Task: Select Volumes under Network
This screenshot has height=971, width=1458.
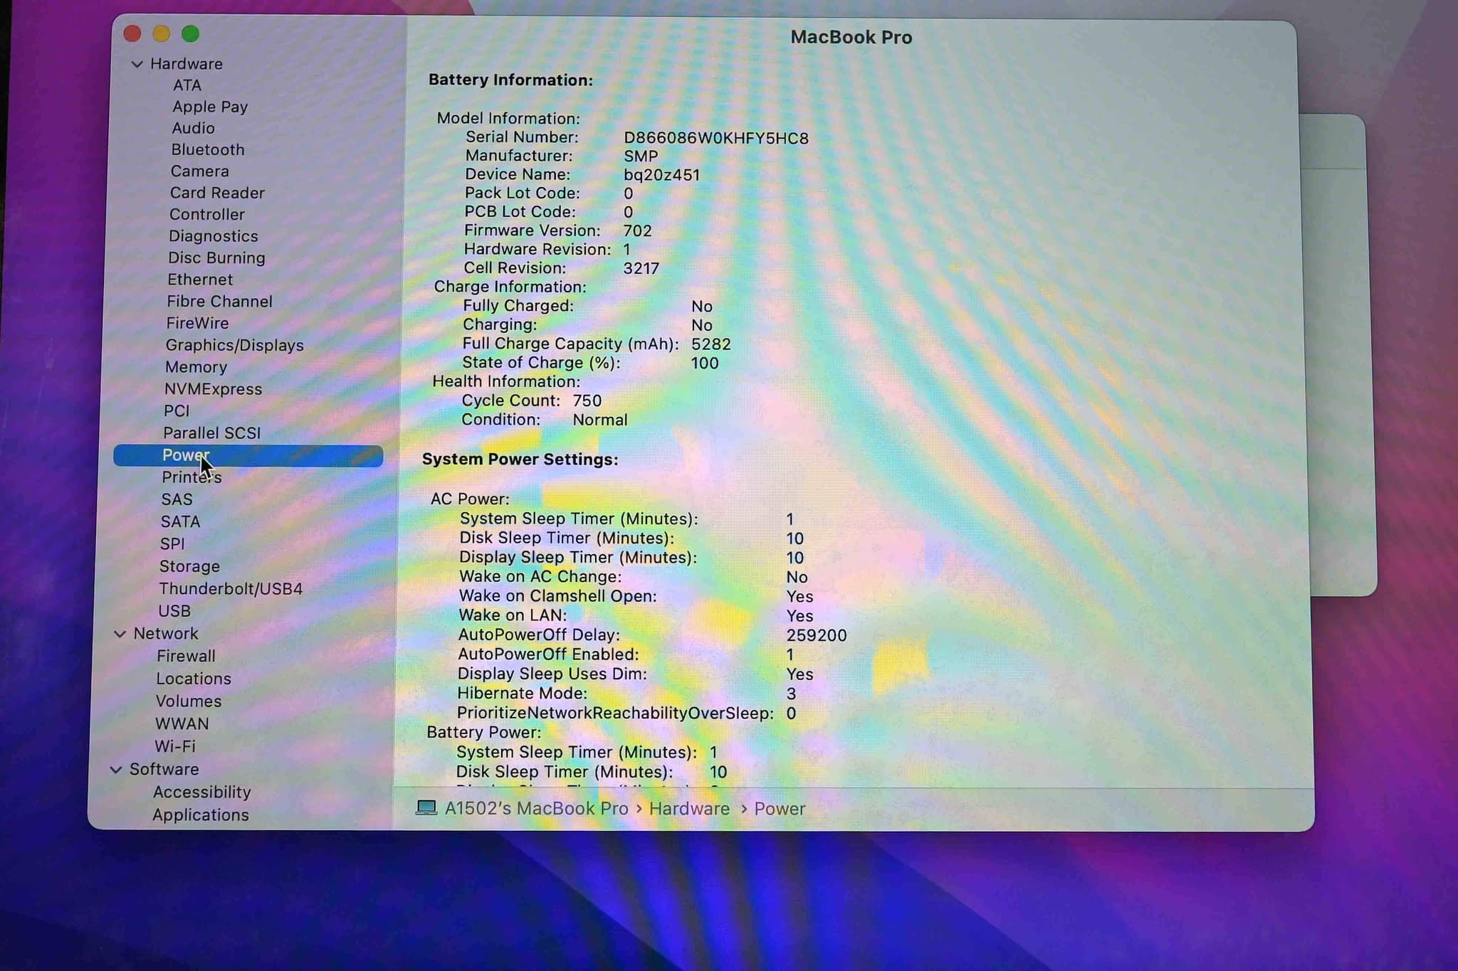Action: tap(189, 701)
